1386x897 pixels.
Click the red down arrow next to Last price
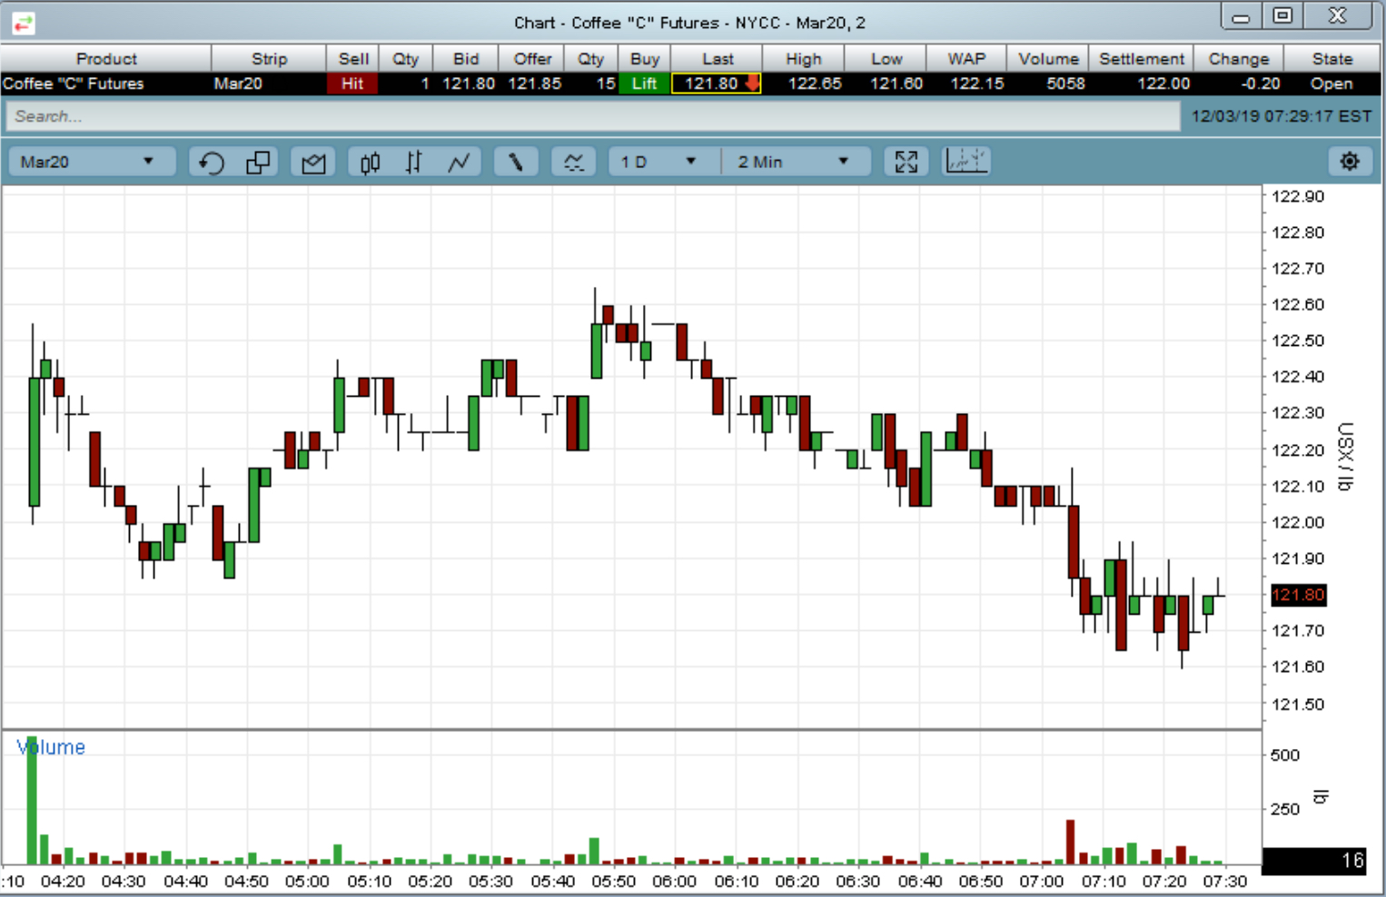(752, 84)
